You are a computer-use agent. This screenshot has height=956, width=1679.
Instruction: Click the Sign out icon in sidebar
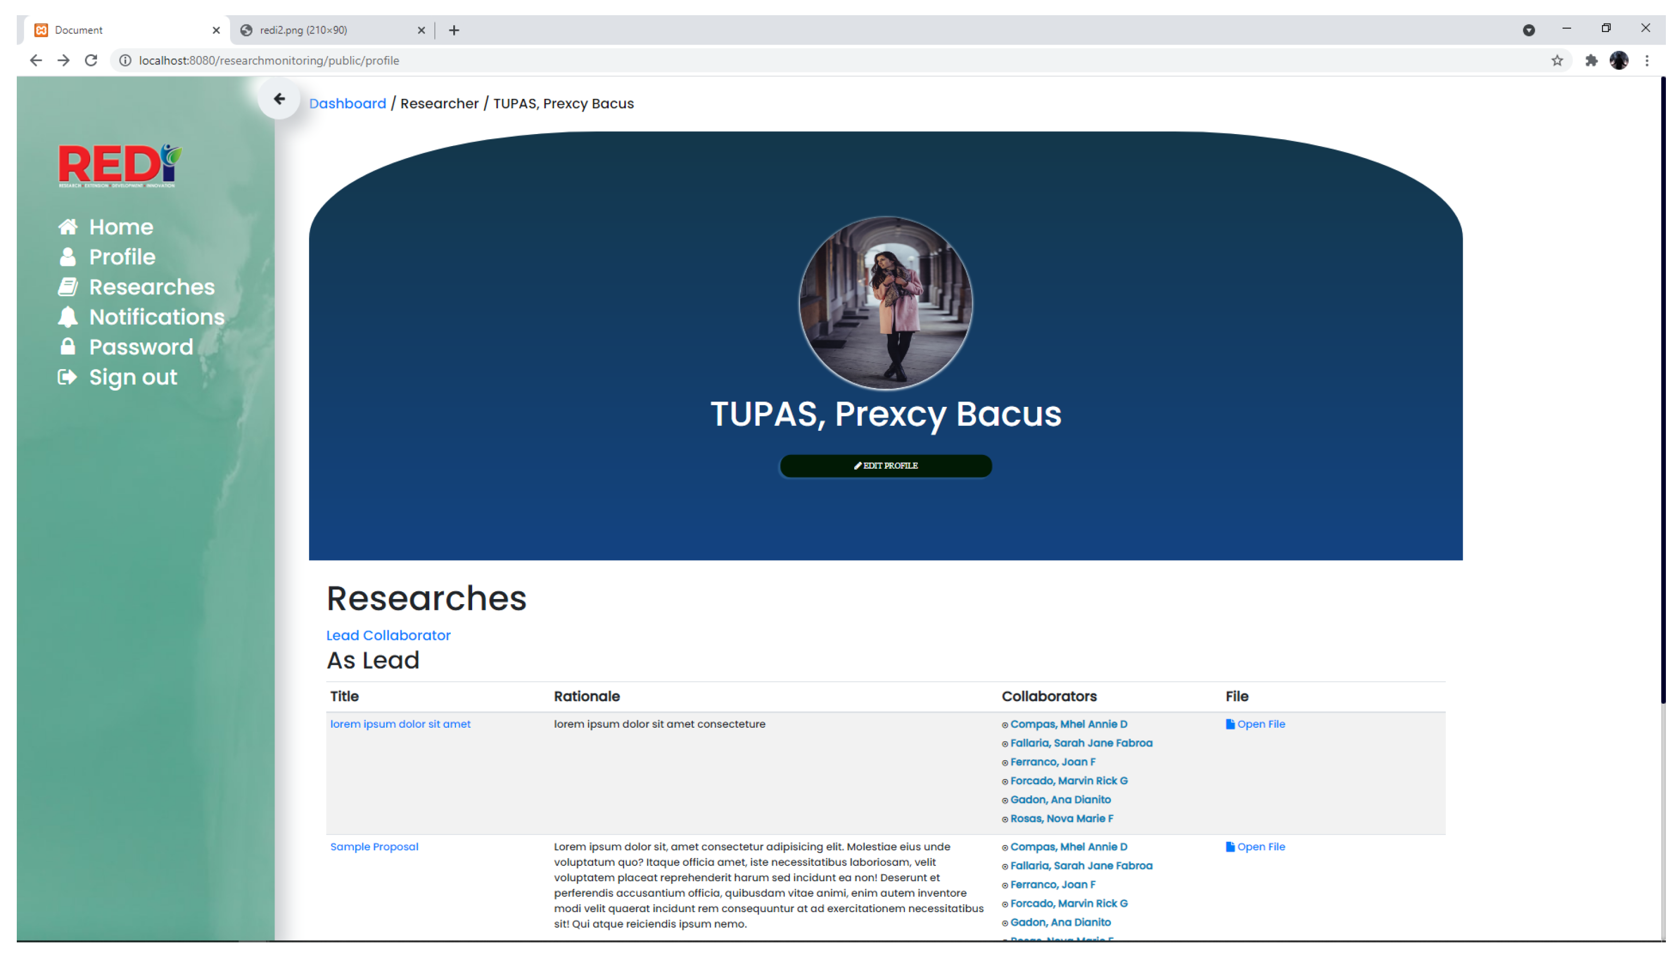[x=68, y=377]
